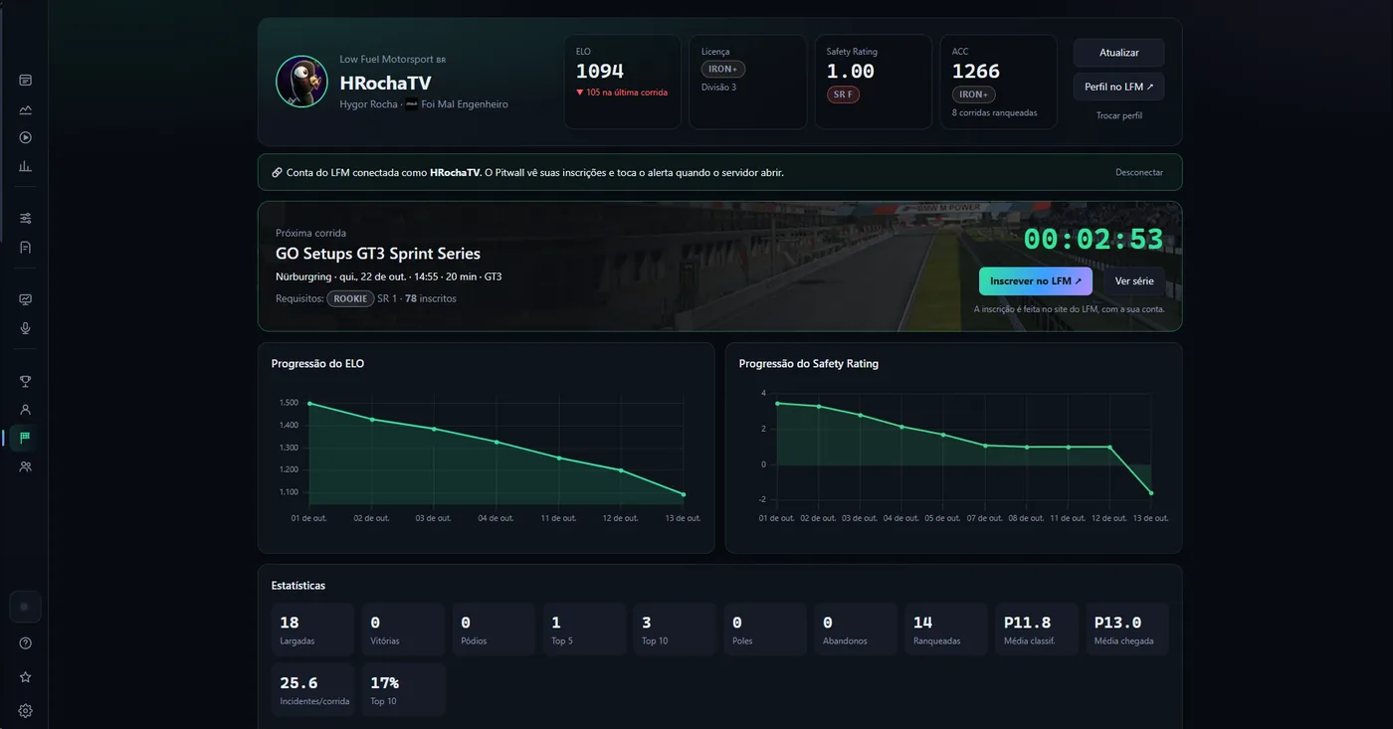The width and height of the screenshot is (1393, 729).
Task: Select the green flag icon in the sidebar
Action: tap(26, 438)
